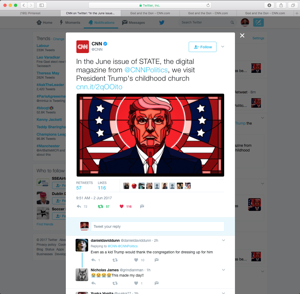Click the Tweet your reply box
The height and width of the screenshot is (294, 300).
pyautogui.click(x=158, y=226)
